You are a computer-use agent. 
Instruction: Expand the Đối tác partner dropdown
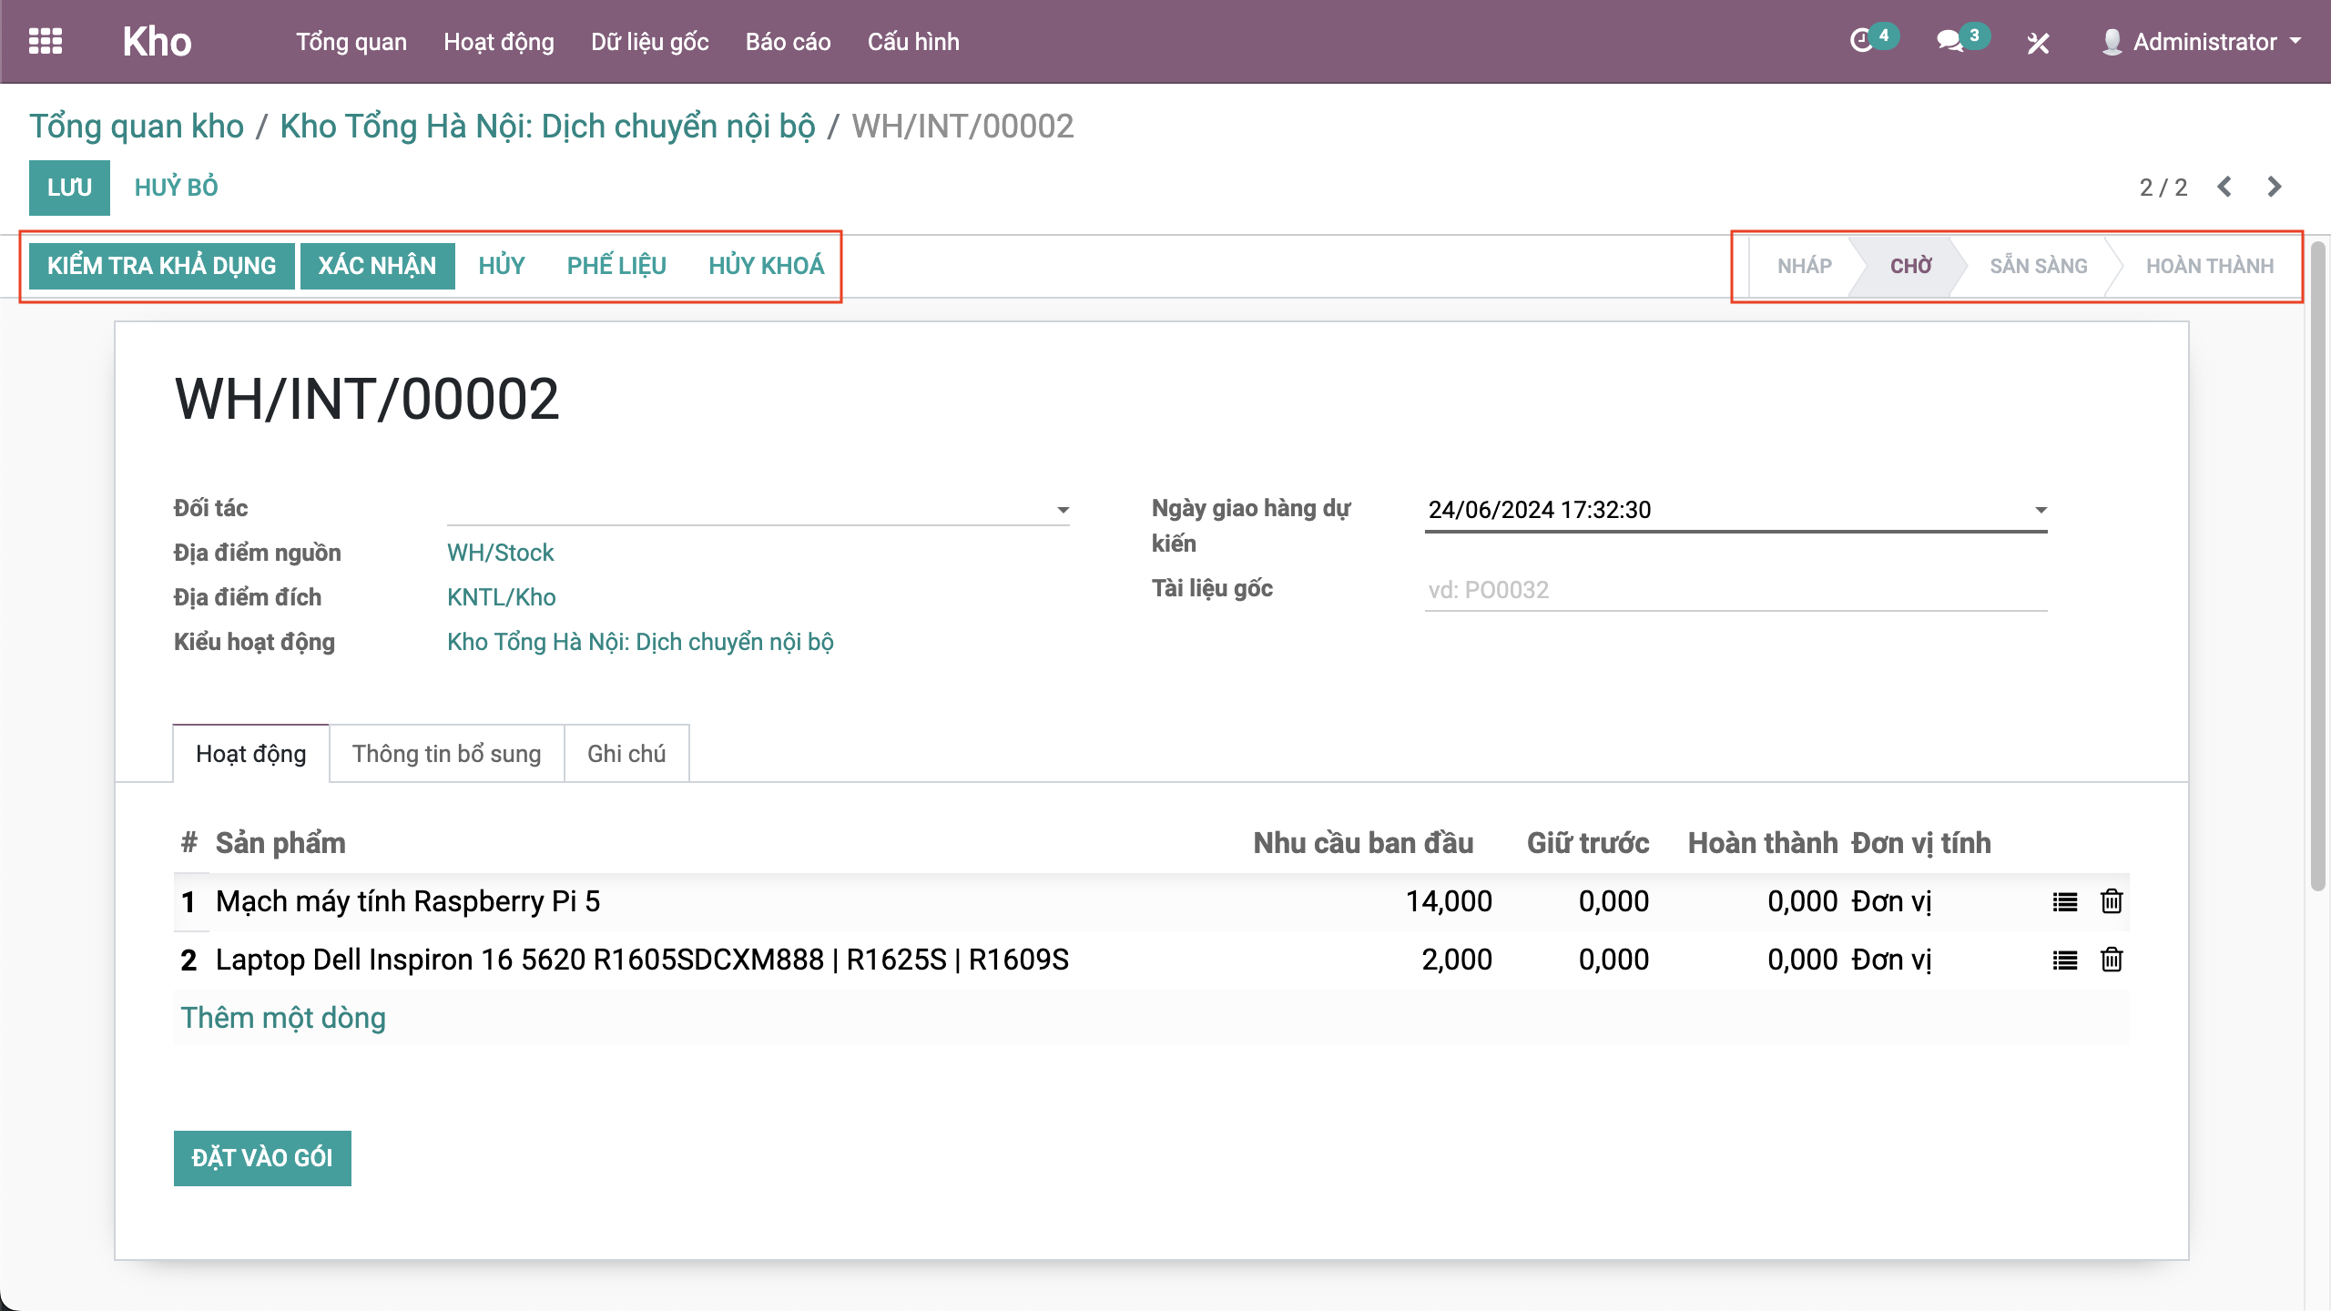pos(1063,510)
